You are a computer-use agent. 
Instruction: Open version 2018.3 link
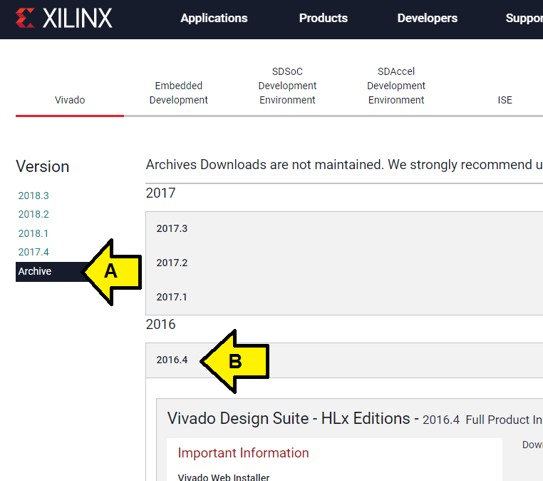[x=33, y=196]
